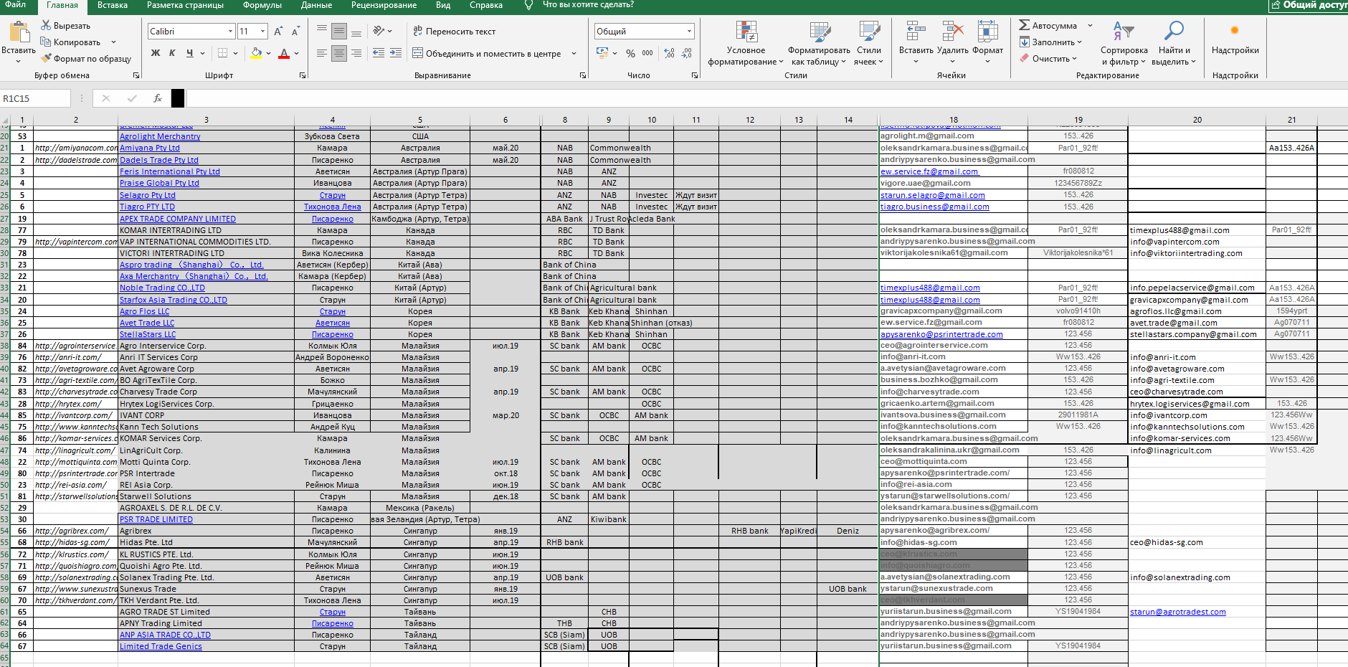Toggle Underline (Ч) formatting
This screenshot has width=1348, height=667.
point(189,53)
